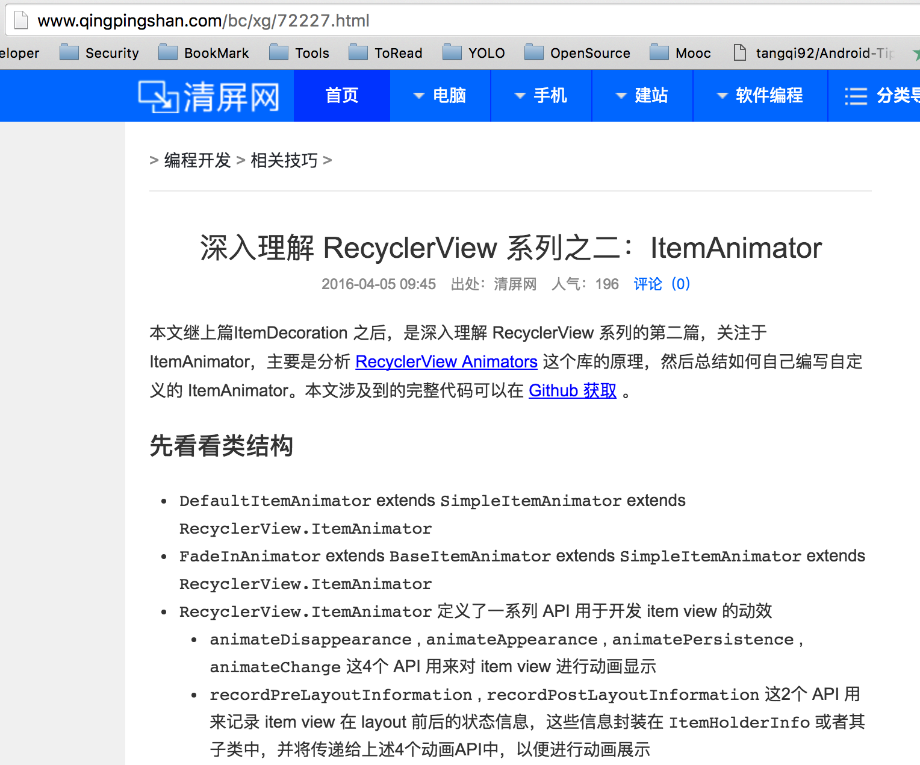Image resolution: width=920 pixels, height=765 pixels.
Task: Click the 清屏网 site logo
Action: tap(210, 96)
